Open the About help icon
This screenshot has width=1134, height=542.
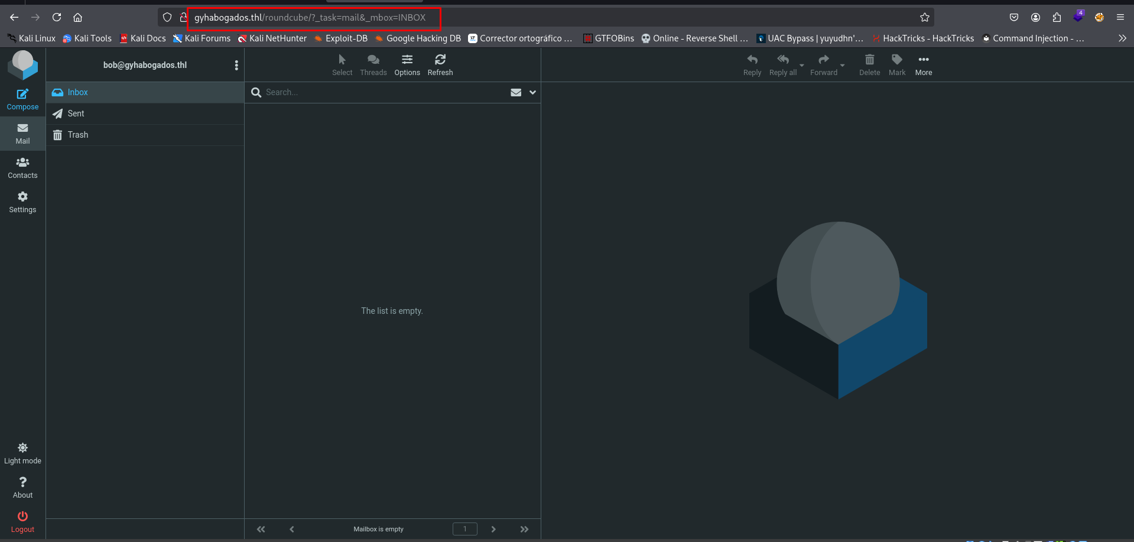tap(22, 482)
